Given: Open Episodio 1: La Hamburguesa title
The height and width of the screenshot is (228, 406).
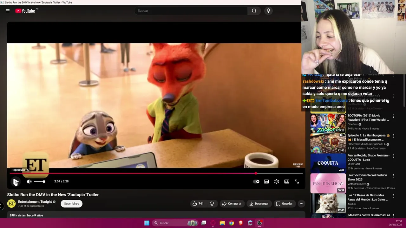Looking at the screenshot, I should pos(368,137).
